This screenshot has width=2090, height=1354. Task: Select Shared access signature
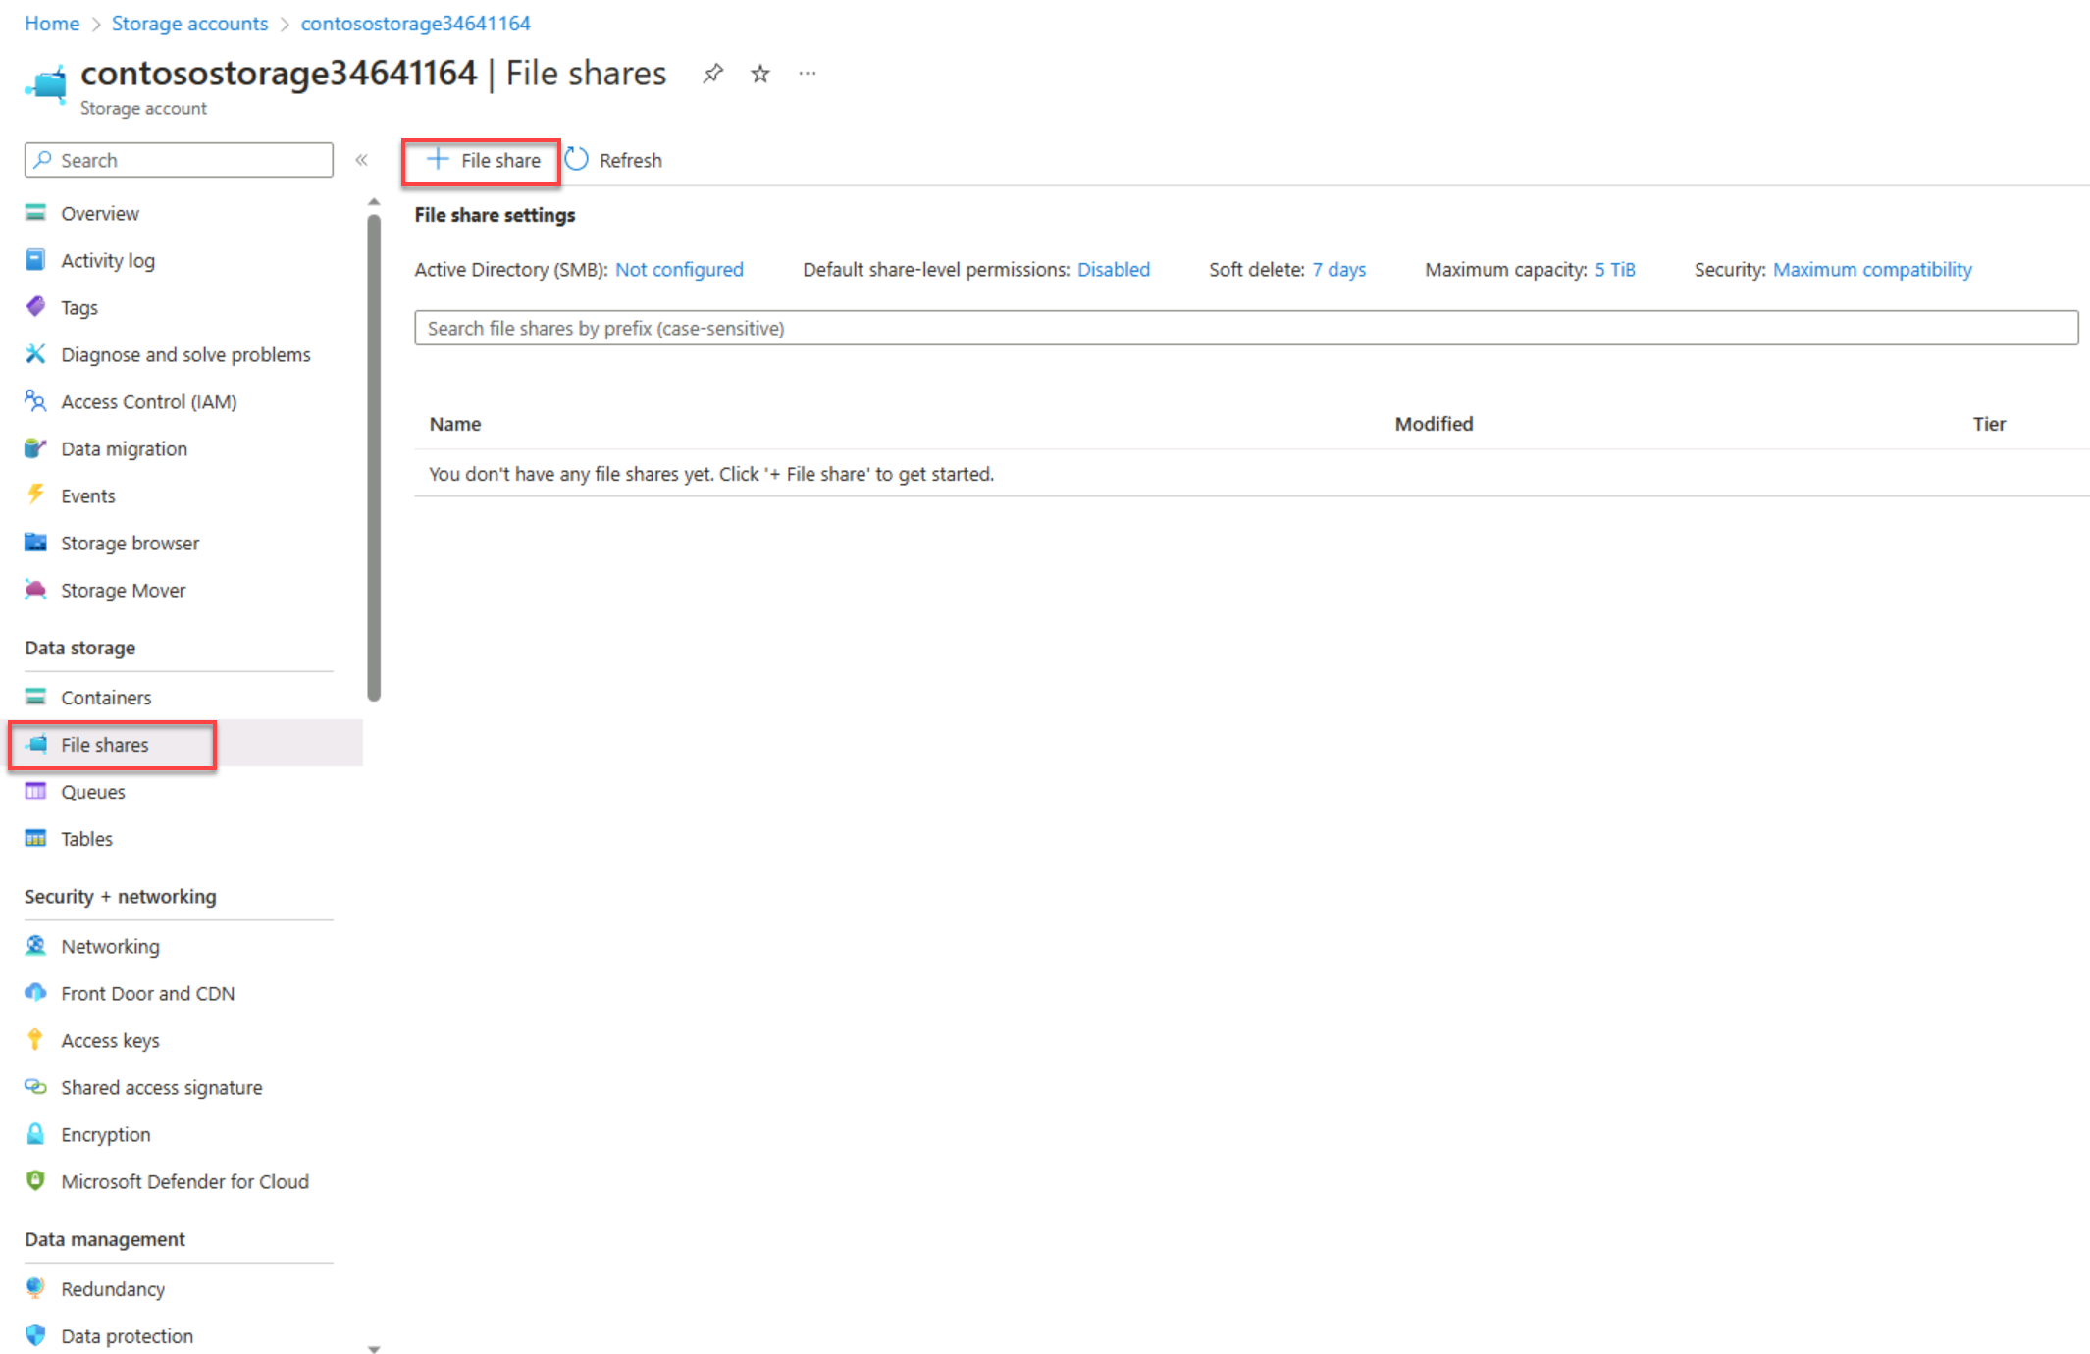(161, 1087)
